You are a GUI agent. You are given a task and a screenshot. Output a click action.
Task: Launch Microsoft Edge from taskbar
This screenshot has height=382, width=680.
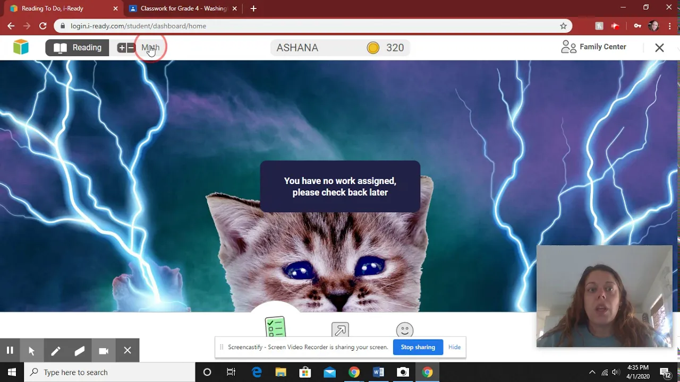coord(257,372)
